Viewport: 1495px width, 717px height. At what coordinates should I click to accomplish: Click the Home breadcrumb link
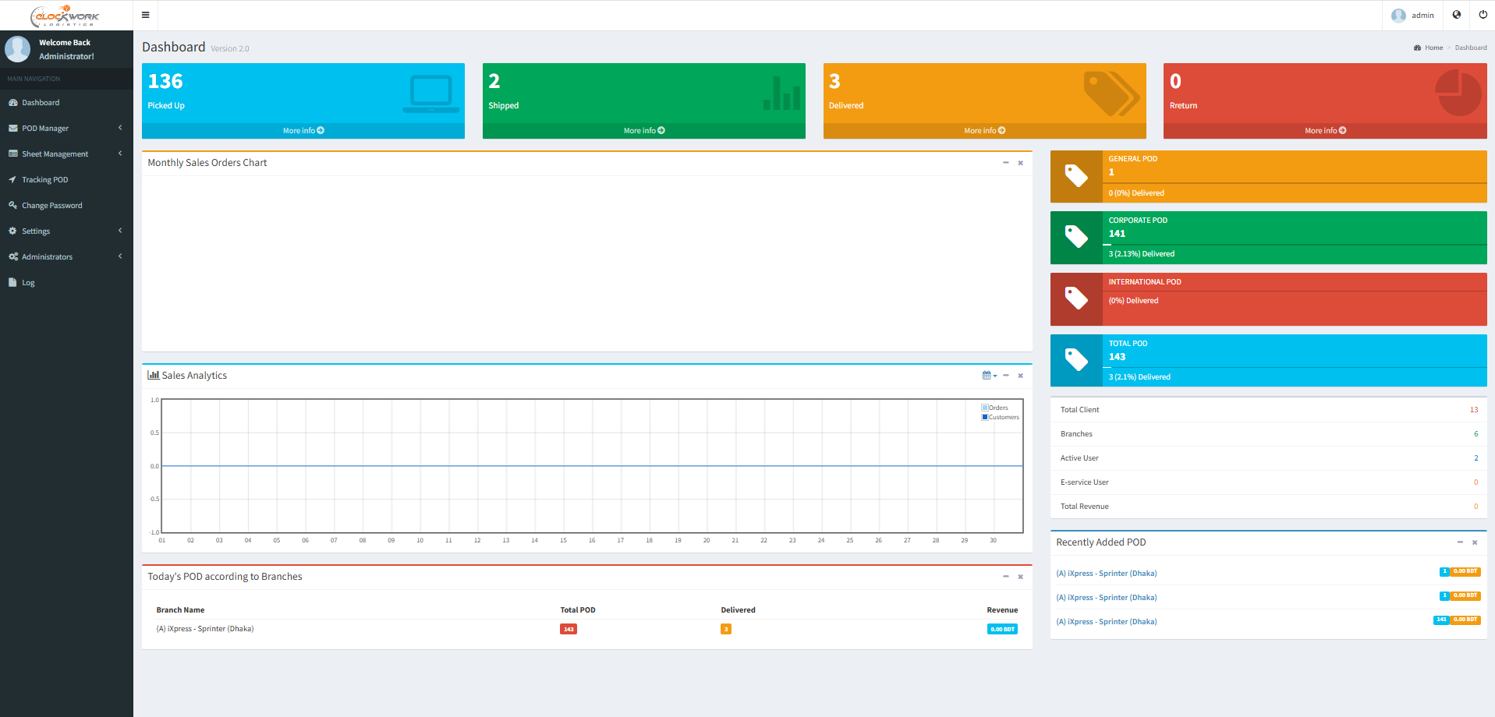pos(1433,48)
